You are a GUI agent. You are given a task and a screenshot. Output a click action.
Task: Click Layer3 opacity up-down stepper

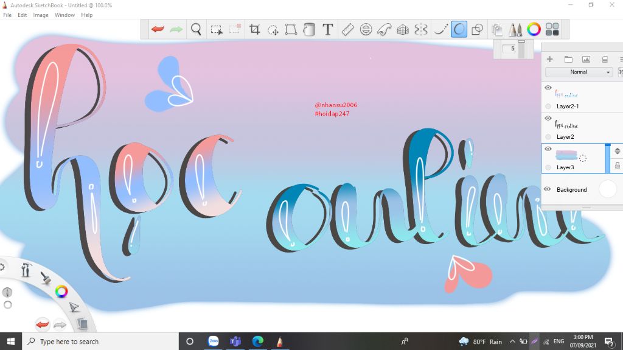[x=617, y=151]
